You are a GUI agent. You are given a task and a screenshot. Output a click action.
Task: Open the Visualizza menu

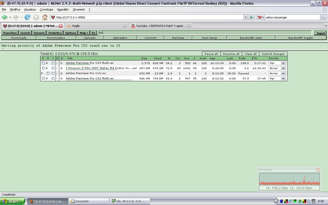click(30, 9)
